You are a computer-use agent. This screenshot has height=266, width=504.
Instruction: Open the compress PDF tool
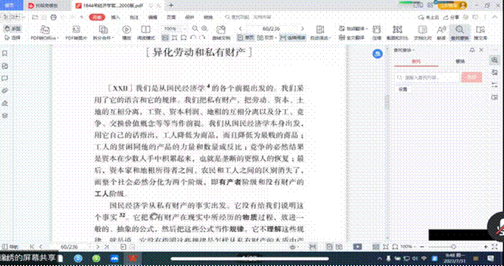tap(376, 33)
